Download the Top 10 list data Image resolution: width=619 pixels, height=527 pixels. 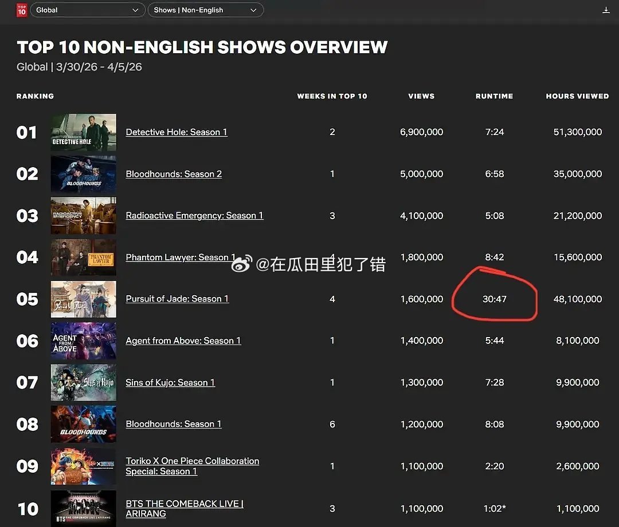(606, 10)
